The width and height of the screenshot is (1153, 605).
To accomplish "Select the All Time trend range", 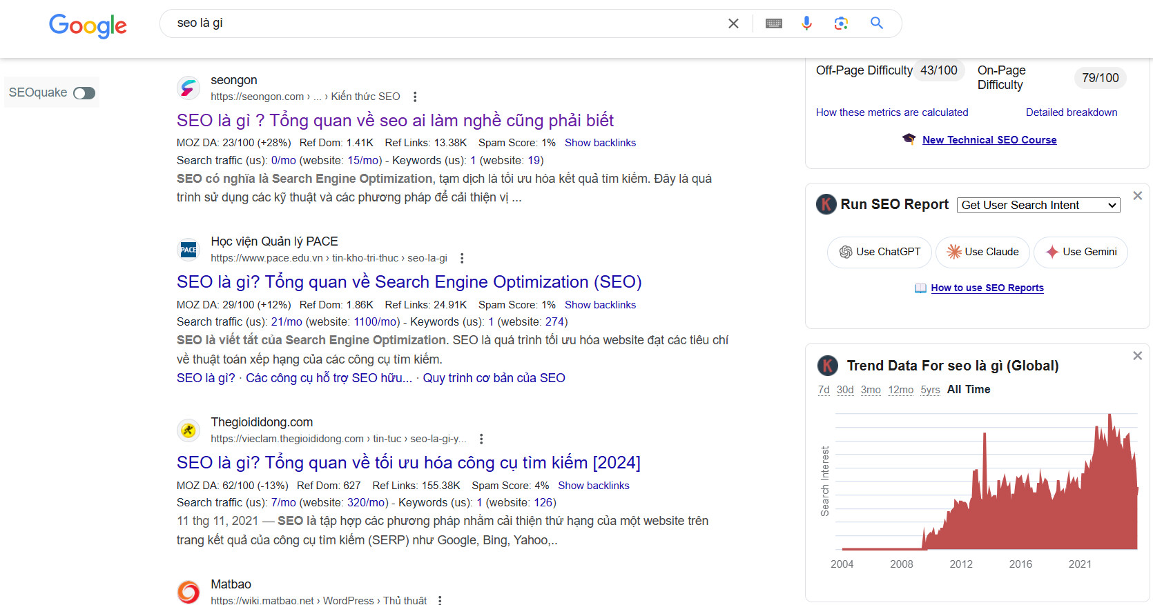I will point(969,390).
